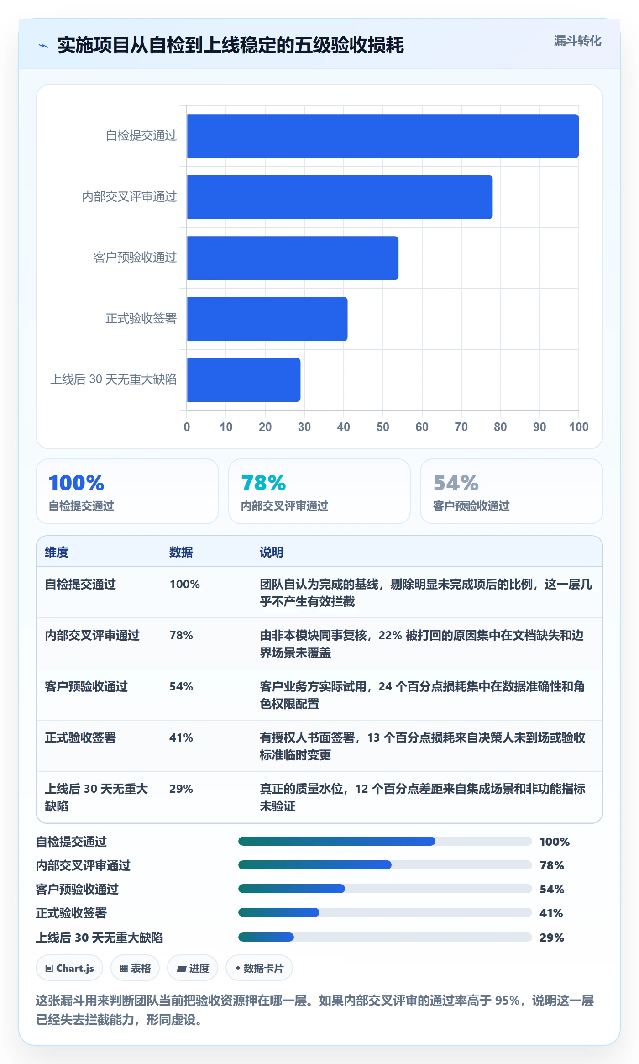Click the x-axis tick label 50

point(382,427)
